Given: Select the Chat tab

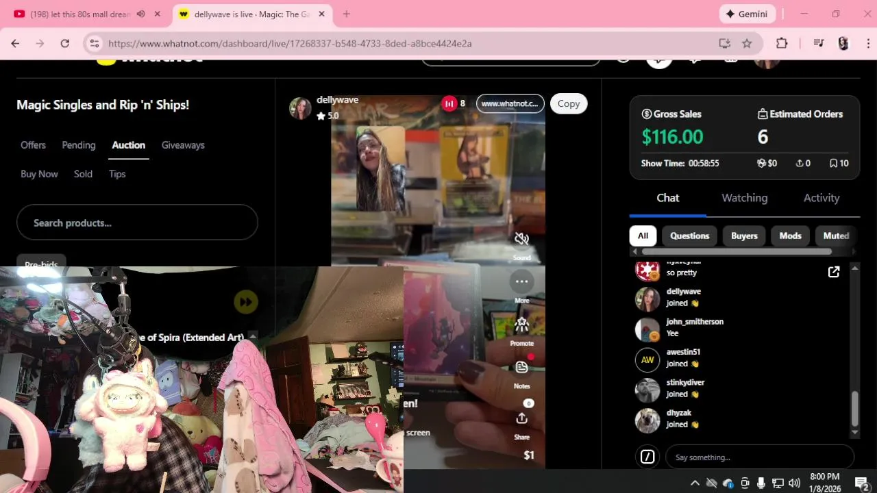Looking at the screenshot, I should (668, 198).
